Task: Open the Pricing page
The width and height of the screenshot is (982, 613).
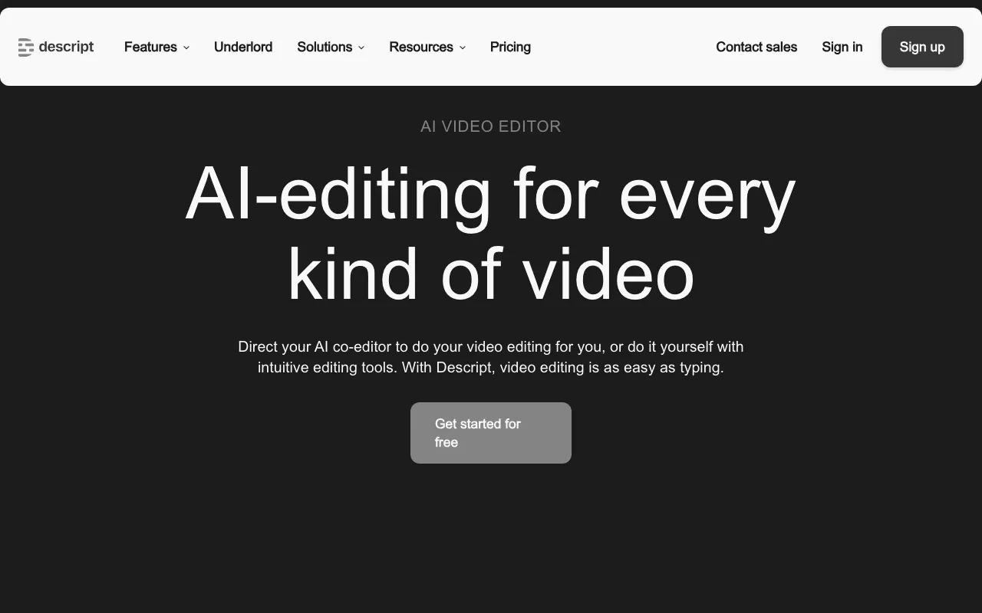Action: click(x=510, y=47)
